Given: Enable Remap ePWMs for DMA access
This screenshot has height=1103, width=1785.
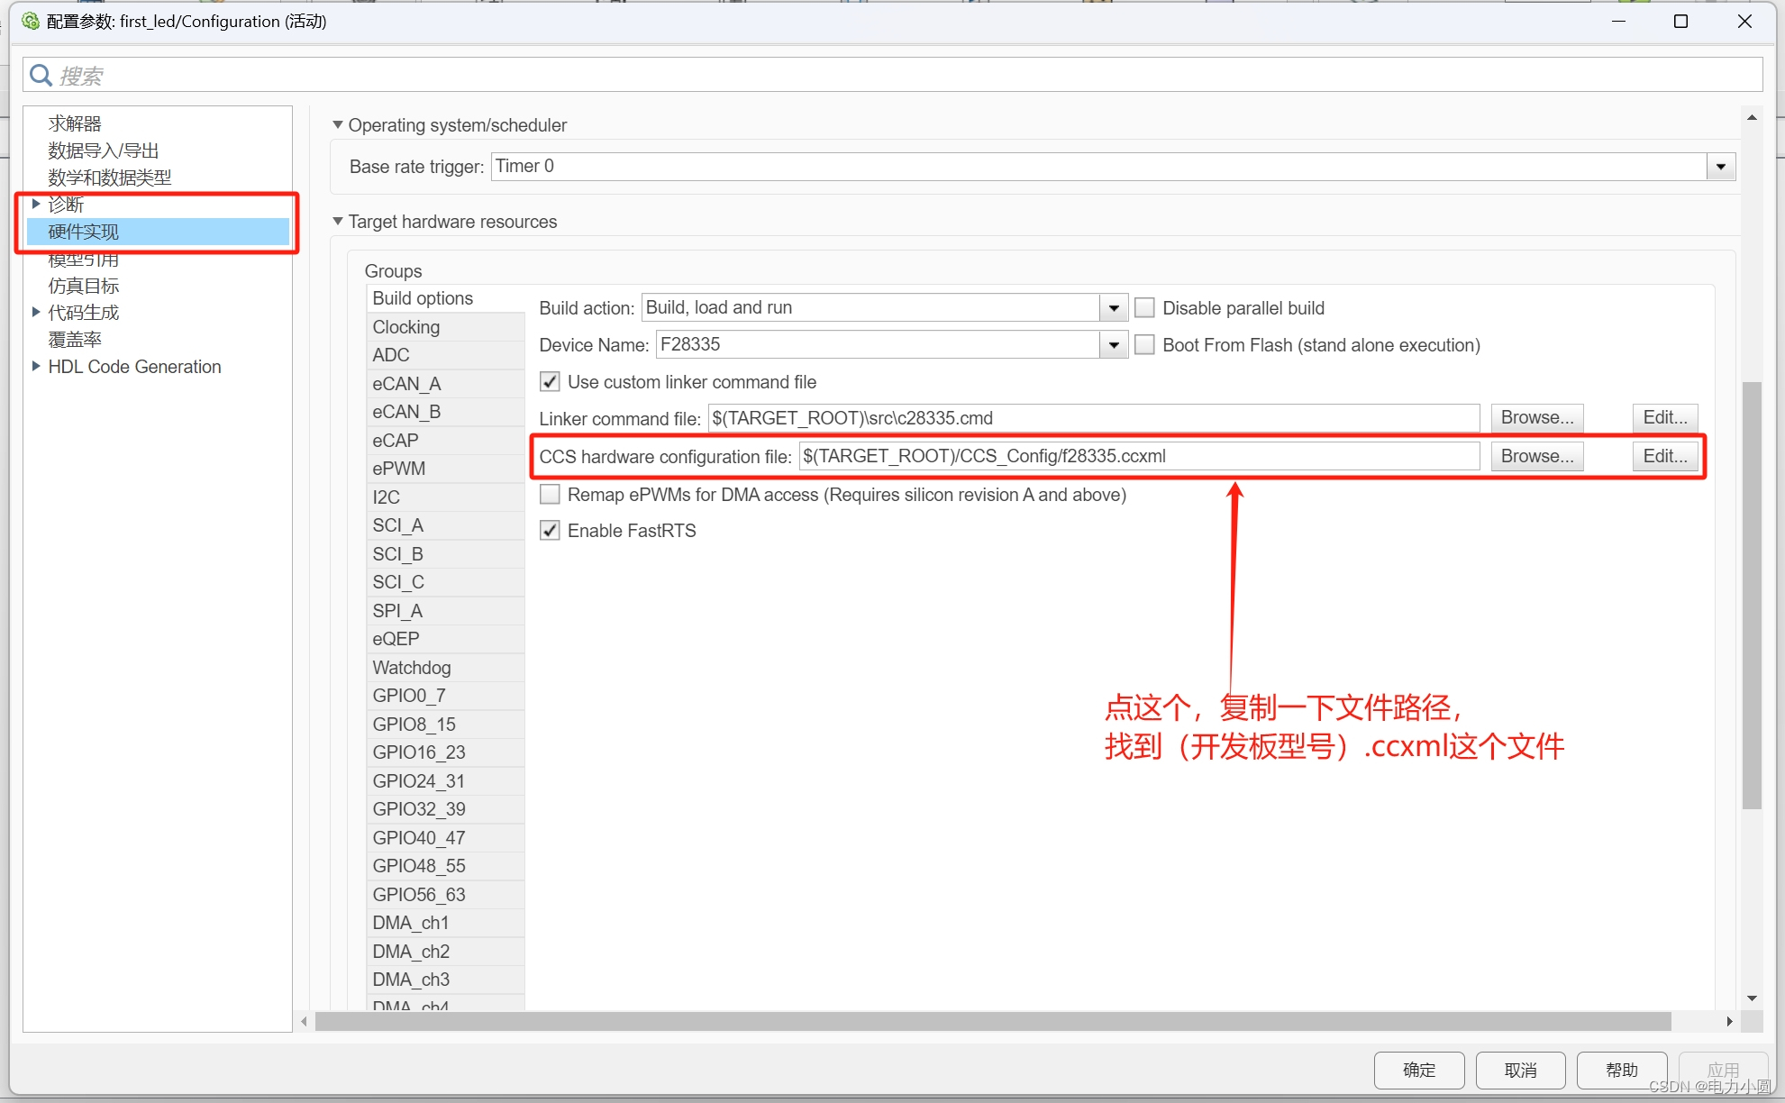Looking at the screenshot, I should [550, 494].
